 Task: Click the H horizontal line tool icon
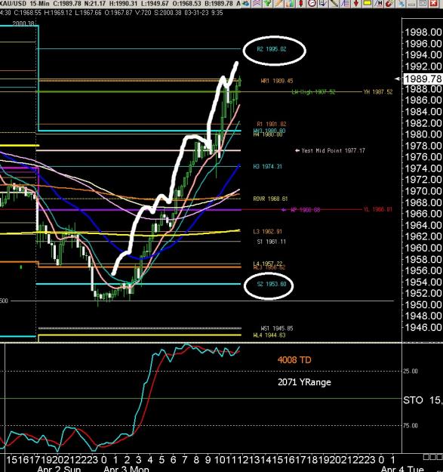[379, 3]
